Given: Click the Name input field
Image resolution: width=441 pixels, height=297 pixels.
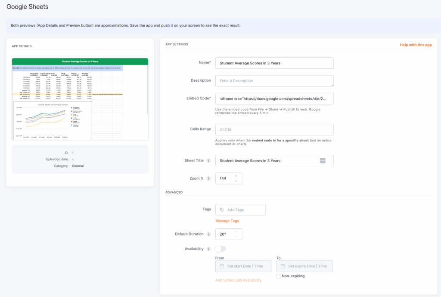Looking at the screenshot, I should [x=274, y=63].
